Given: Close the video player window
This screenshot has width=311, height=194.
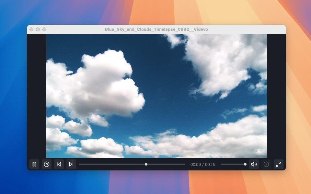Looking at the screenshot, I should tap(31, 29).
